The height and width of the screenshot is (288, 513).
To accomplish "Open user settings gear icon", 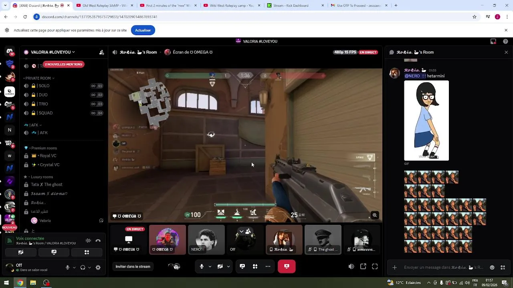I will [x=98, y=268].
